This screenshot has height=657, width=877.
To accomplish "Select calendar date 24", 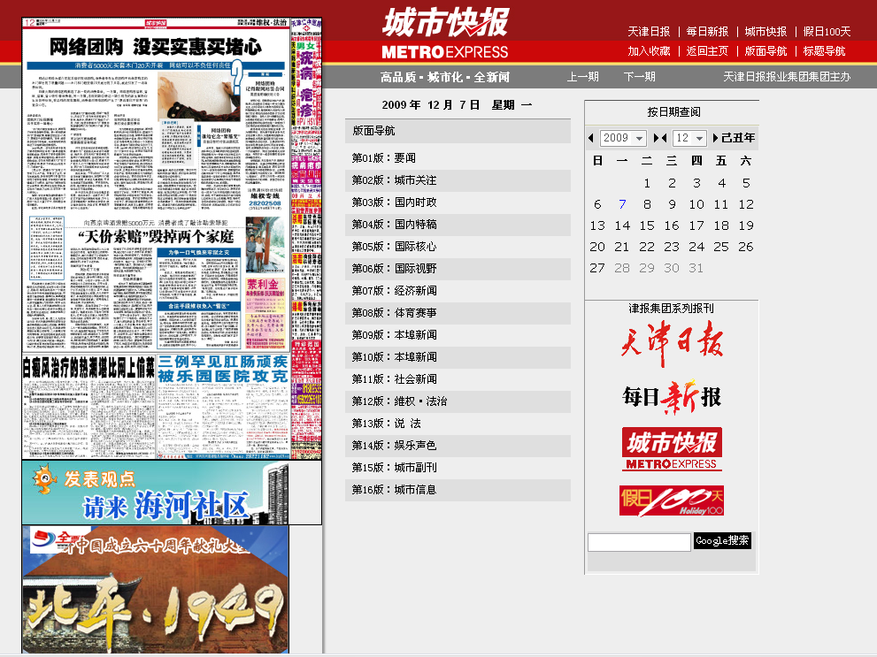I will pyautogui.click(x=696, y=247).
